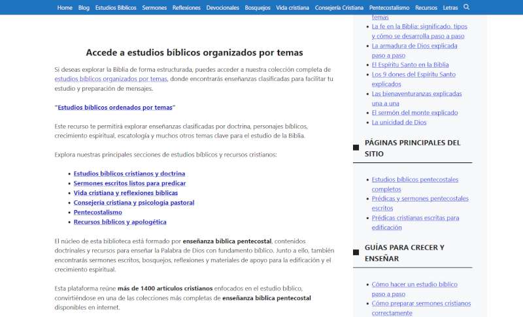This screenshot has width=523, height=317.
Task: Select Sermones in the navigation bar
Action: (x=154, y=7)
